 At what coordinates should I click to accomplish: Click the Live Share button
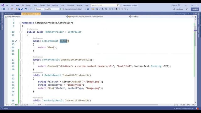178,9
